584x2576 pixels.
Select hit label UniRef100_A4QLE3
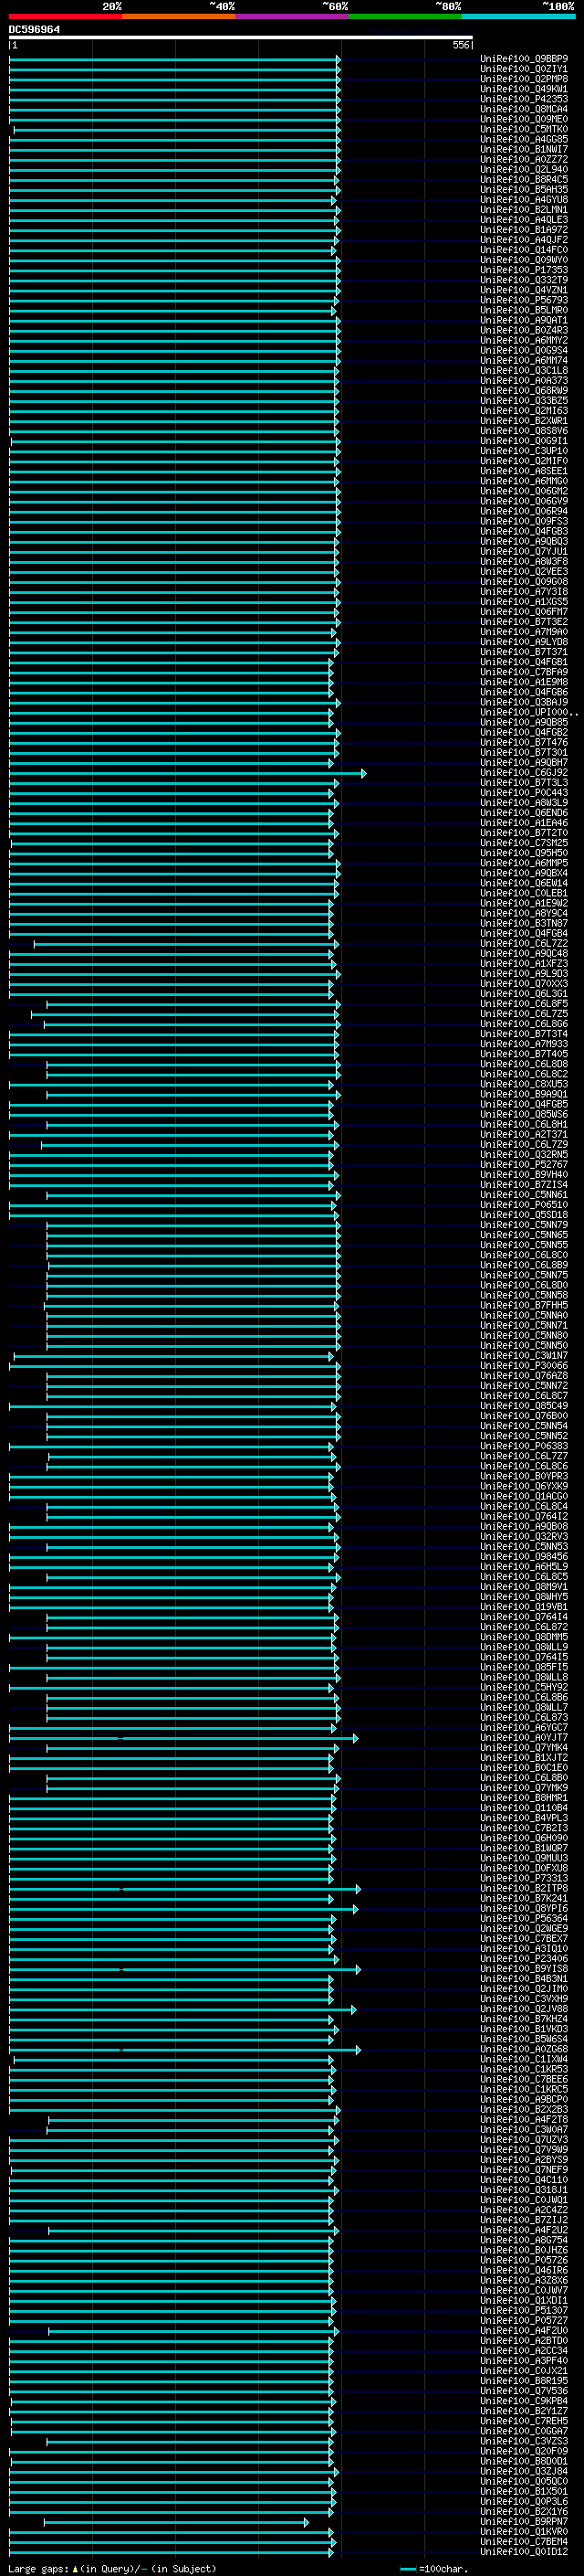(x=524, y=220)
